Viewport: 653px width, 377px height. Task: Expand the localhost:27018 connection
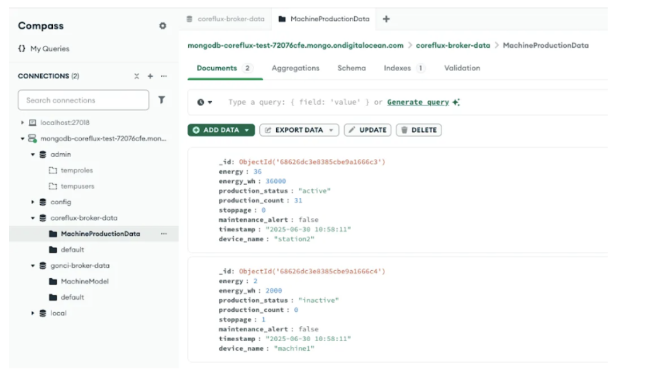click(23, 123)
